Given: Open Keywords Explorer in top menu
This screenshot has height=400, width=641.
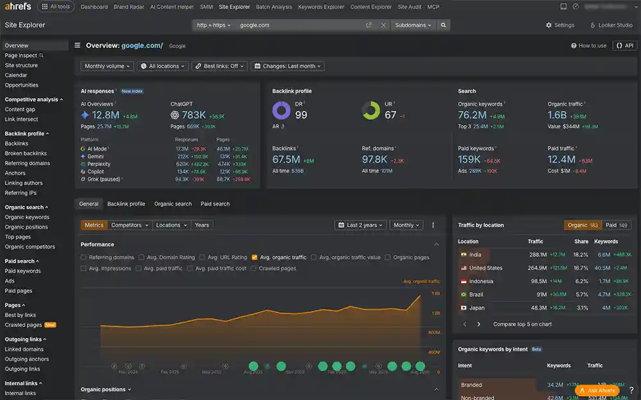Looking at the screenshot, I should tap(321, 6).
